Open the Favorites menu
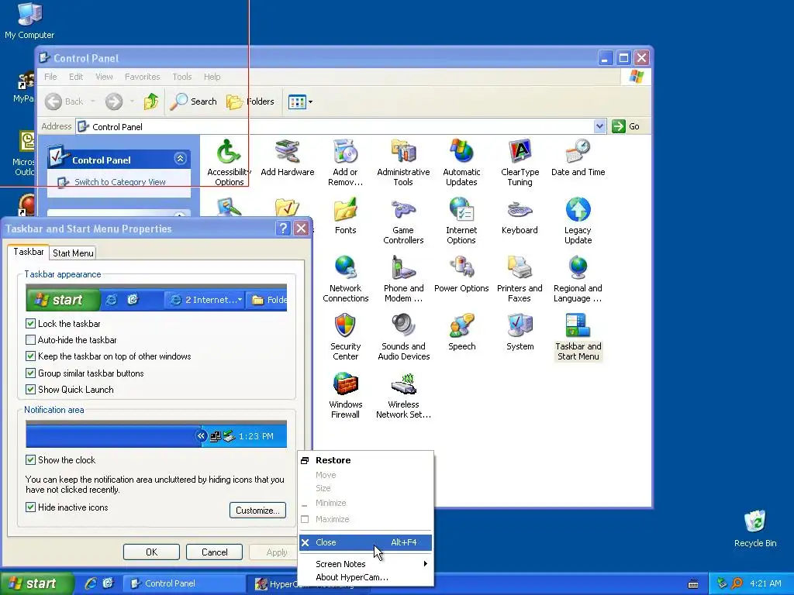This screenshot has width=794, height=595. click(x=143, y=77)
